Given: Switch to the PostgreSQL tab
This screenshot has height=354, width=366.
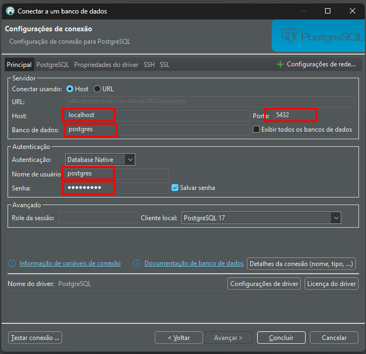Looking at the screenshot, I should pyautogui.click(x=52, y=65).
